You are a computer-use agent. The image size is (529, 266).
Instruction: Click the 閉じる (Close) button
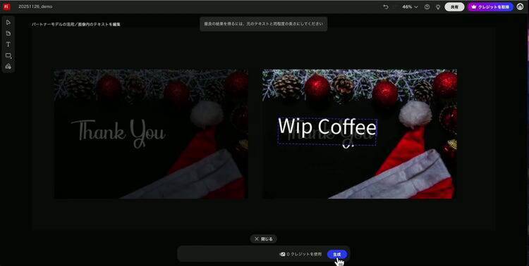click(x=264, y=239)
